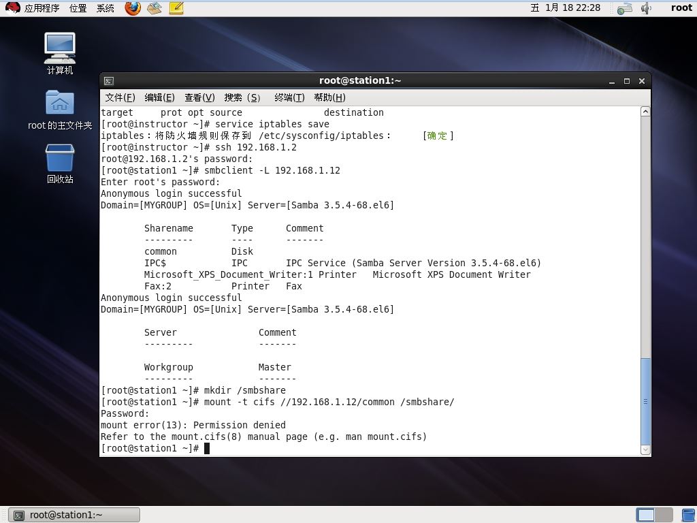Launch Firefox from the top panel

click(x=133, y=8)
